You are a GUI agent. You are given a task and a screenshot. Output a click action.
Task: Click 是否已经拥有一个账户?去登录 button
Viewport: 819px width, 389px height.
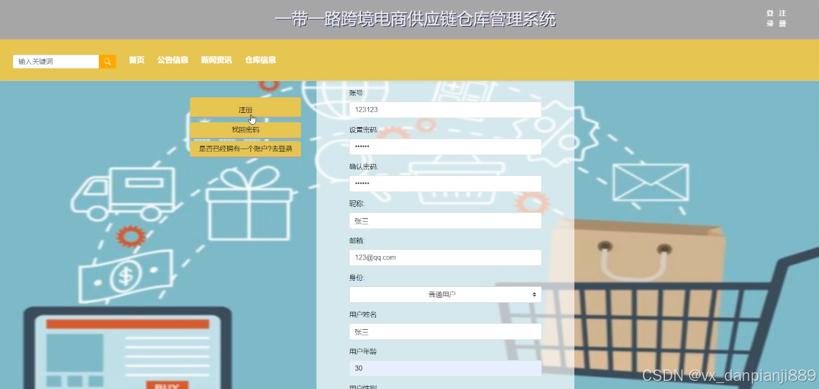coord(245,148)
